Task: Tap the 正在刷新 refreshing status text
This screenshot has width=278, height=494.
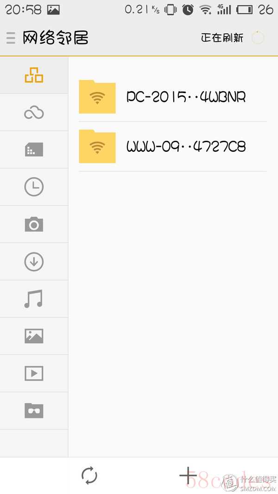Action: tap(222, 38)
